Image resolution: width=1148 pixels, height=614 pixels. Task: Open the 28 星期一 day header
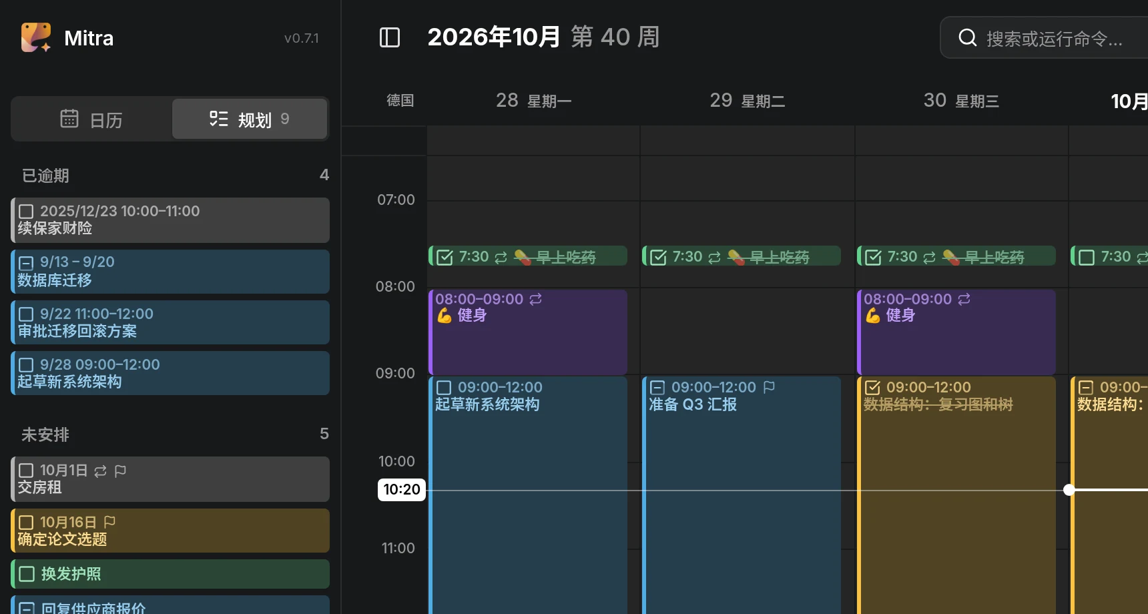[x=533, y=101]
